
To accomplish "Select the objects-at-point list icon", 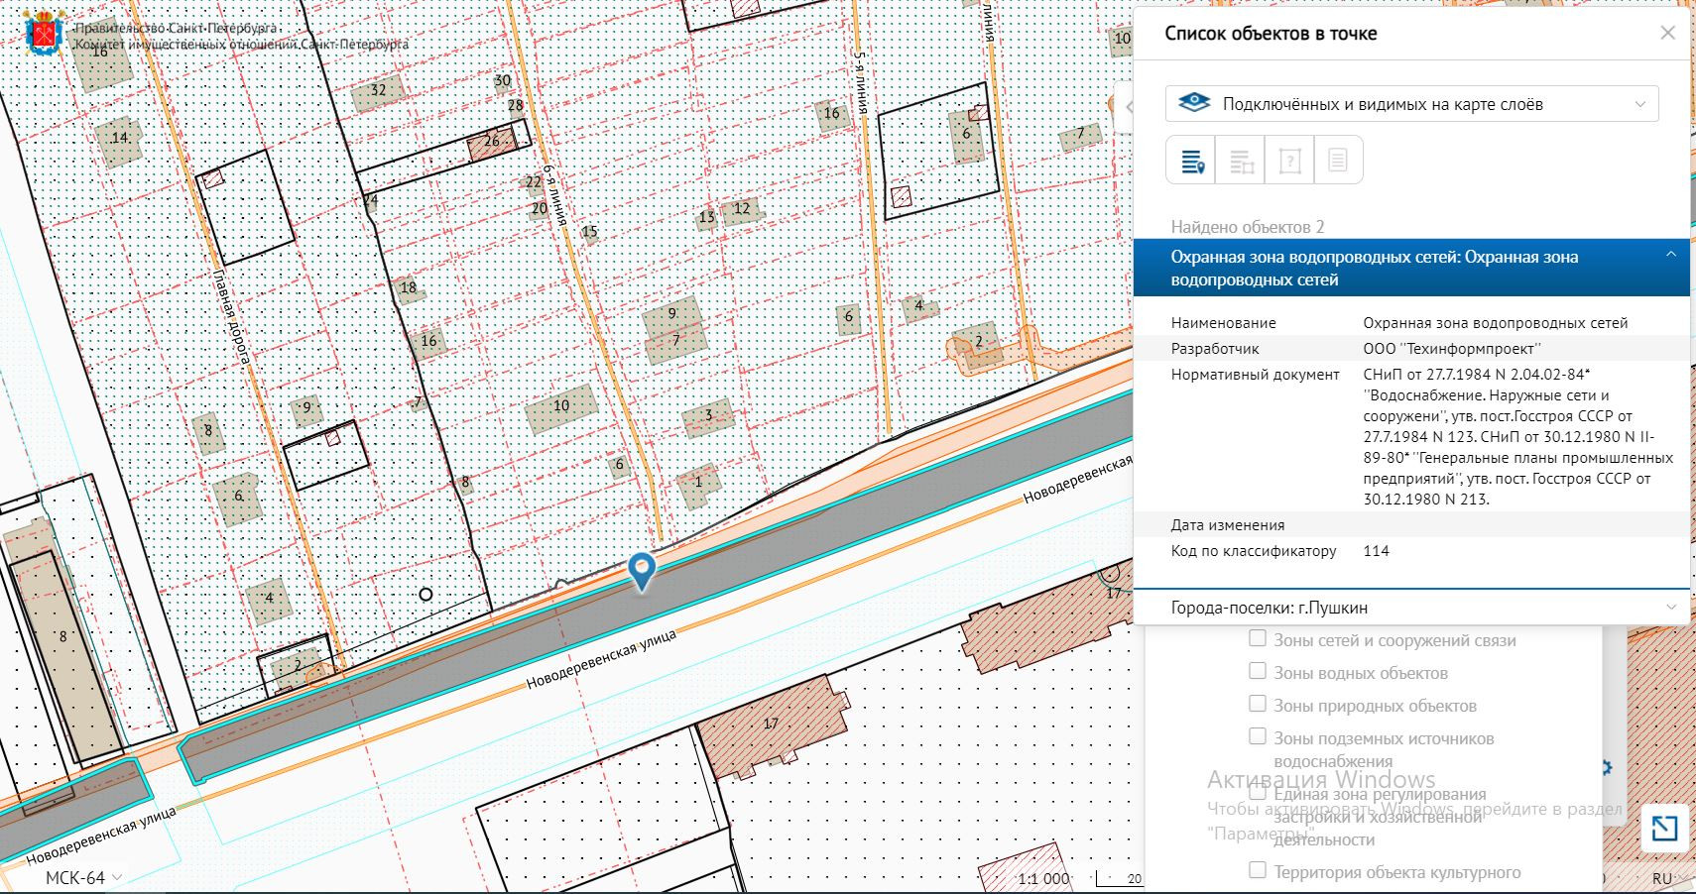I will pos(1191,161).
